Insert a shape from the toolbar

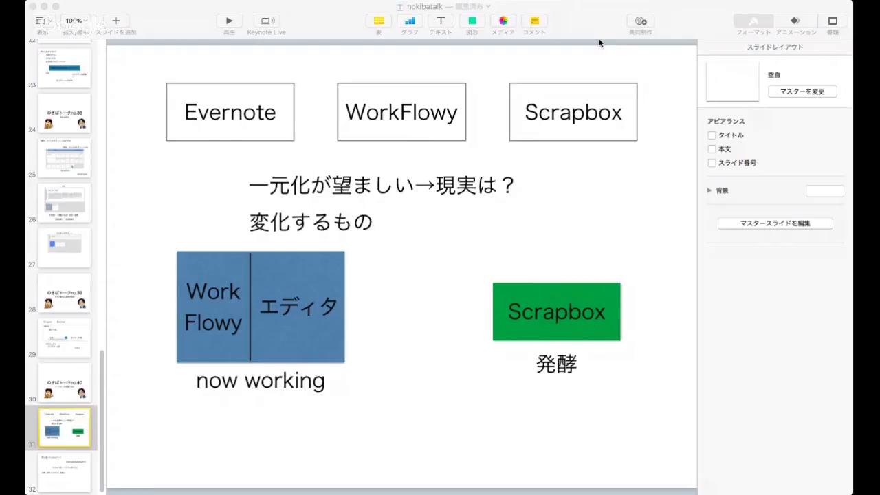[472, 21]
